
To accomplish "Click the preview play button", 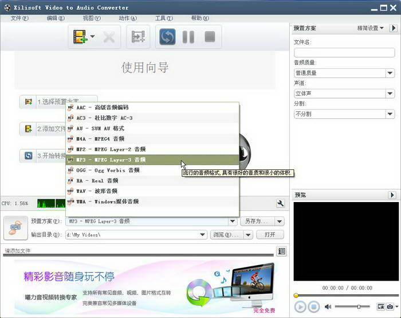I will click(300, 307).
